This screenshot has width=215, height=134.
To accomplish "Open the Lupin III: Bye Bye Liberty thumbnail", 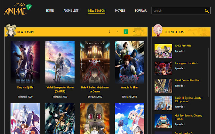I will tap(164, 103).
